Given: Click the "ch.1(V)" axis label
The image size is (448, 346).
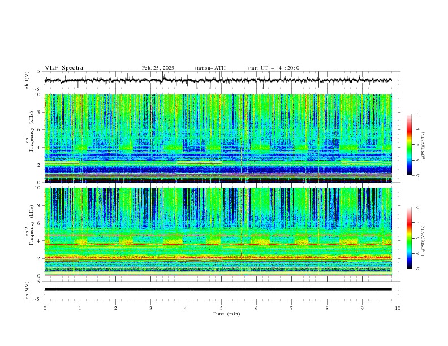Looking at the screenshot, I should click(27, 80).
